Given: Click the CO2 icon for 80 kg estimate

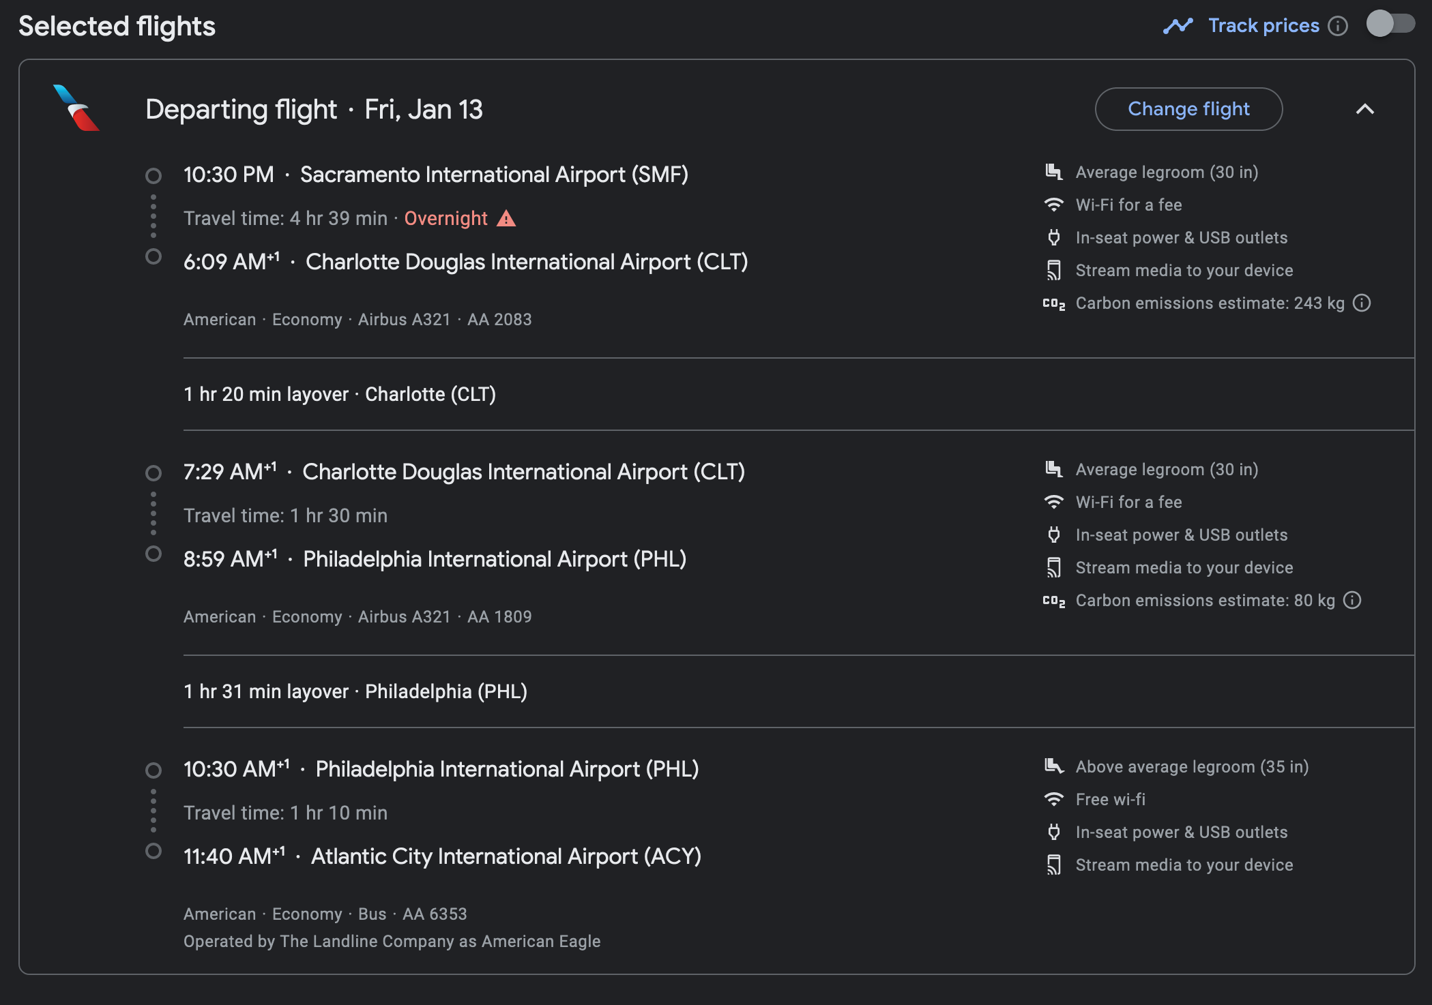Looking at the screenshot, I should coord(1054,601).
